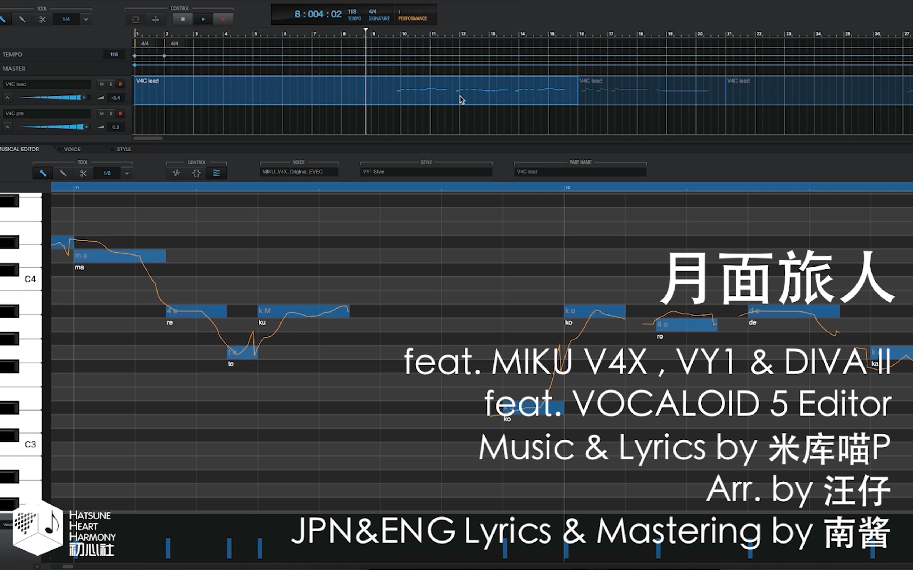Select the scissors tool in the top toolbar
The height and width of the screenshot is (570, 913).
pos(42,19)
